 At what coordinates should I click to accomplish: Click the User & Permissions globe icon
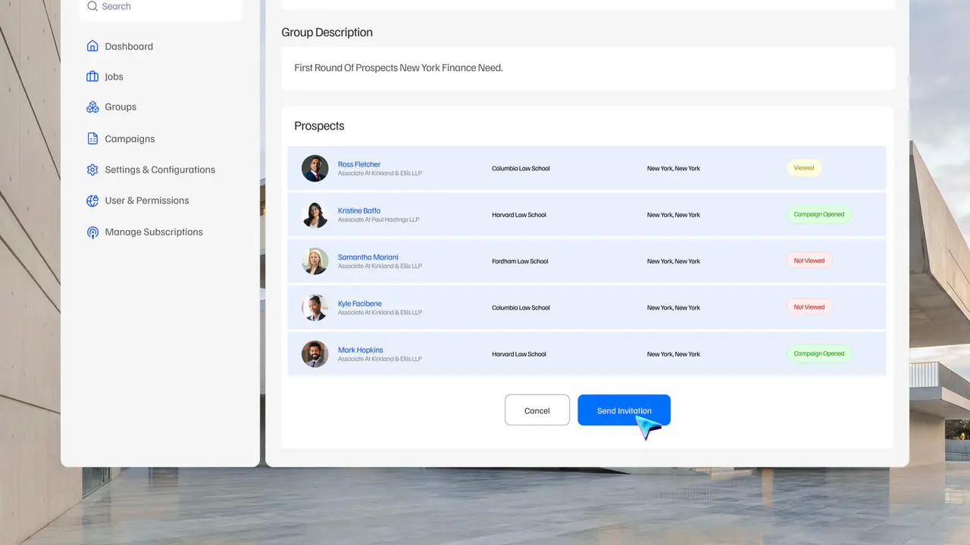[x=92, y=201]
